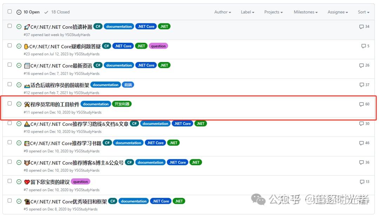Open comments icon for issue #37
379x215 pixels.
pos(361,27)
